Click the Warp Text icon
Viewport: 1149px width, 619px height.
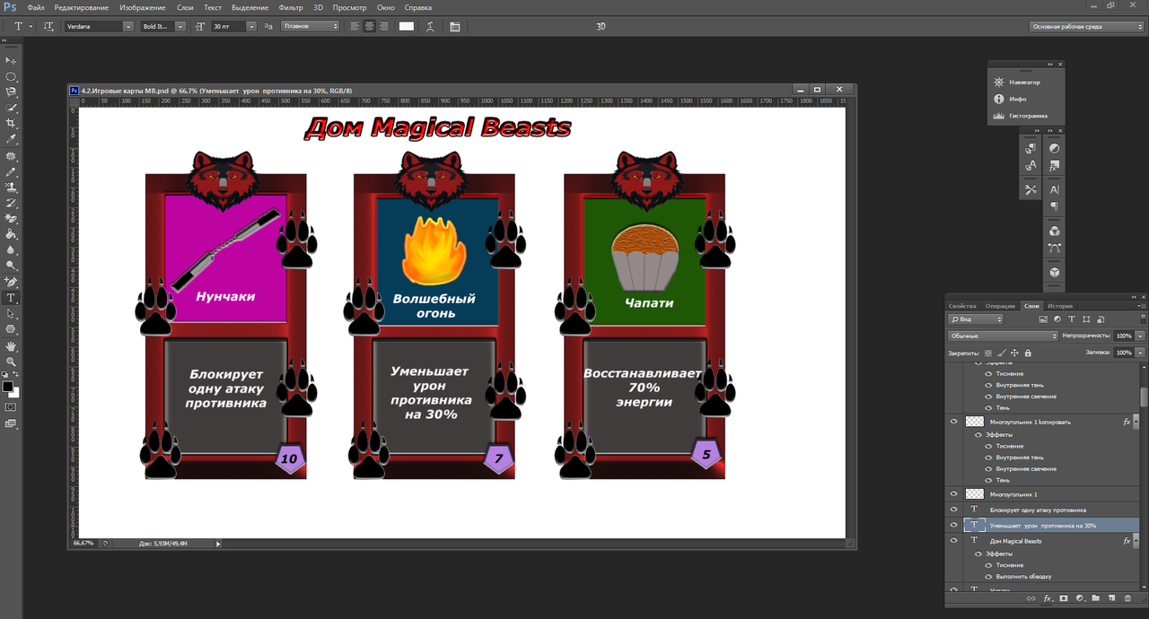click(431, 26)
